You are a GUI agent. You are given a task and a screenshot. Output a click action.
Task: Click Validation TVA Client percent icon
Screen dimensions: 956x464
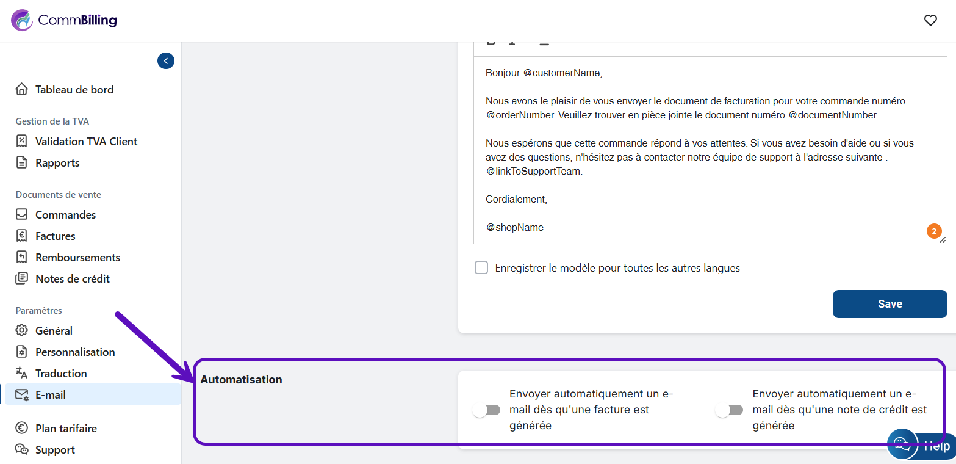click(21, 142)
